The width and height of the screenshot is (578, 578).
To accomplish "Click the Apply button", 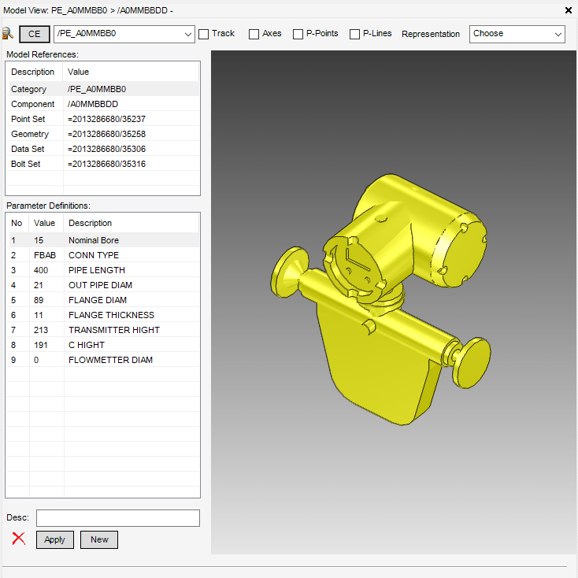I will (x=55, y=539).
